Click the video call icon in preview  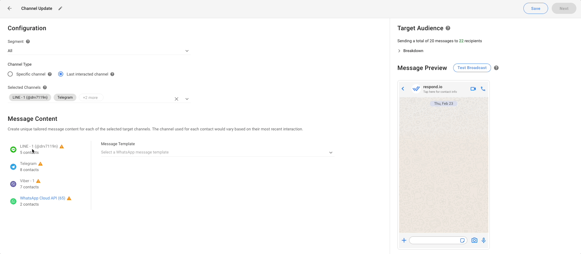473,89
